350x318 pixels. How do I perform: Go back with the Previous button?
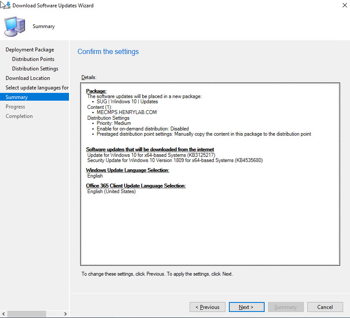point(207,307)
